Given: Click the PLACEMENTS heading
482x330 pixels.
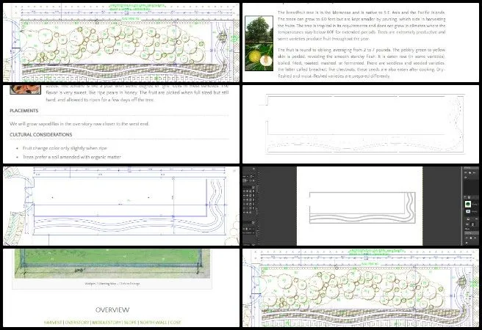Looking at the screenshot, I should tap(24, 111).
